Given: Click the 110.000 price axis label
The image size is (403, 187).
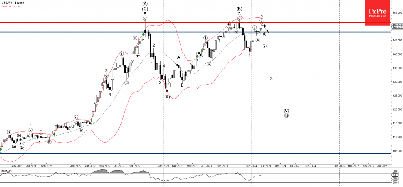Looking at the screenshot, I should [397, 137].
